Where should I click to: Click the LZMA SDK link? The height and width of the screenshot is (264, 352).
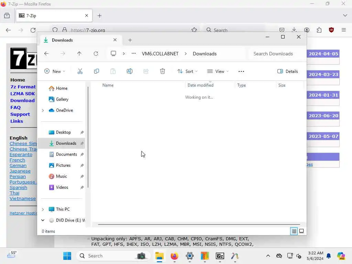pos(22,93)
